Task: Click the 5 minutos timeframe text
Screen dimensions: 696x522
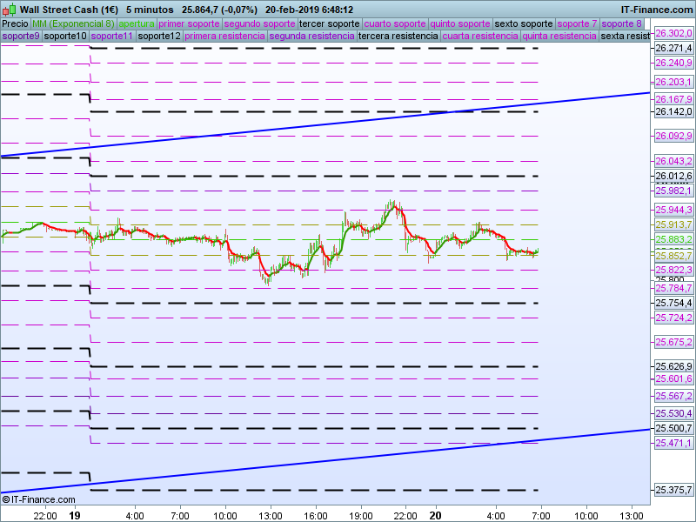Action: coord(151,10)
